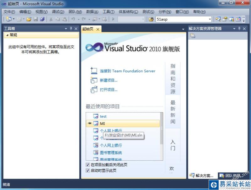
Task: Click the New Project toolbar icon
Action: [x=8, y=19]
